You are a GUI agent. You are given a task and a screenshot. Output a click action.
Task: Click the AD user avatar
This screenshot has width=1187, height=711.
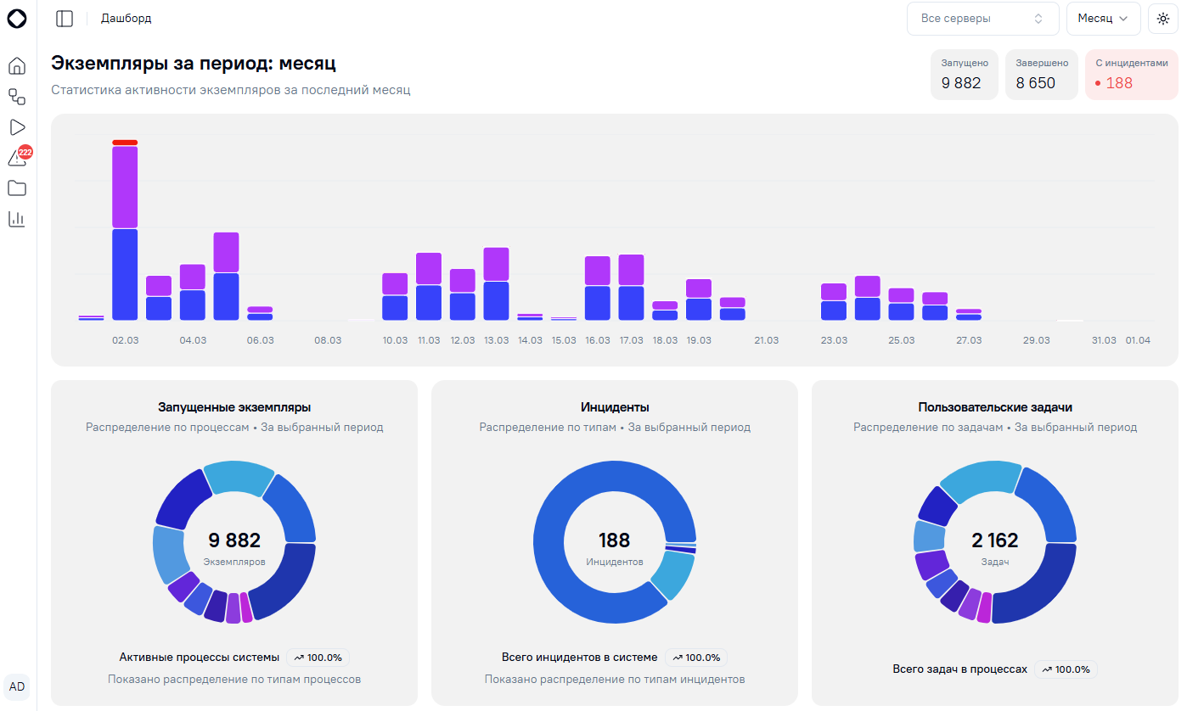[17, 686]
